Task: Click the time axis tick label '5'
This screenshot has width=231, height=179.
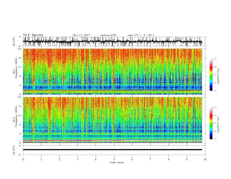Action: pos(114,159)
